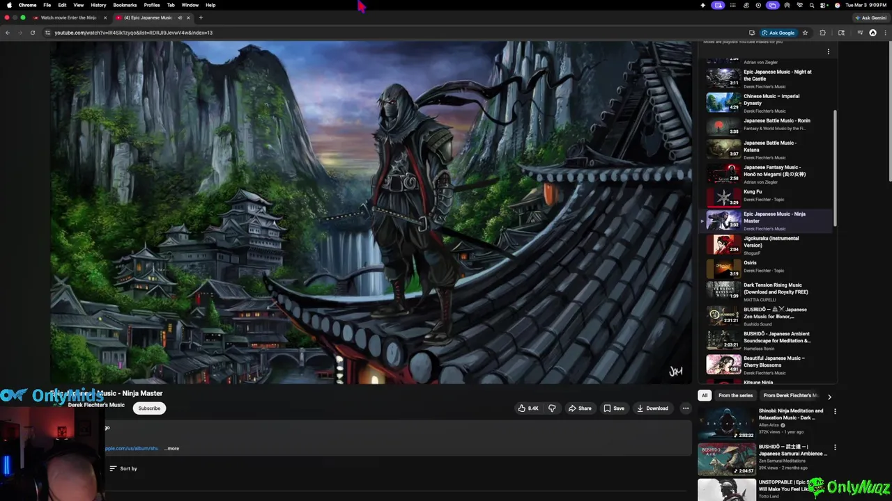Dislike the Ninja Master video
This screenshot has height=501, width=892.
tap(552, 408)
